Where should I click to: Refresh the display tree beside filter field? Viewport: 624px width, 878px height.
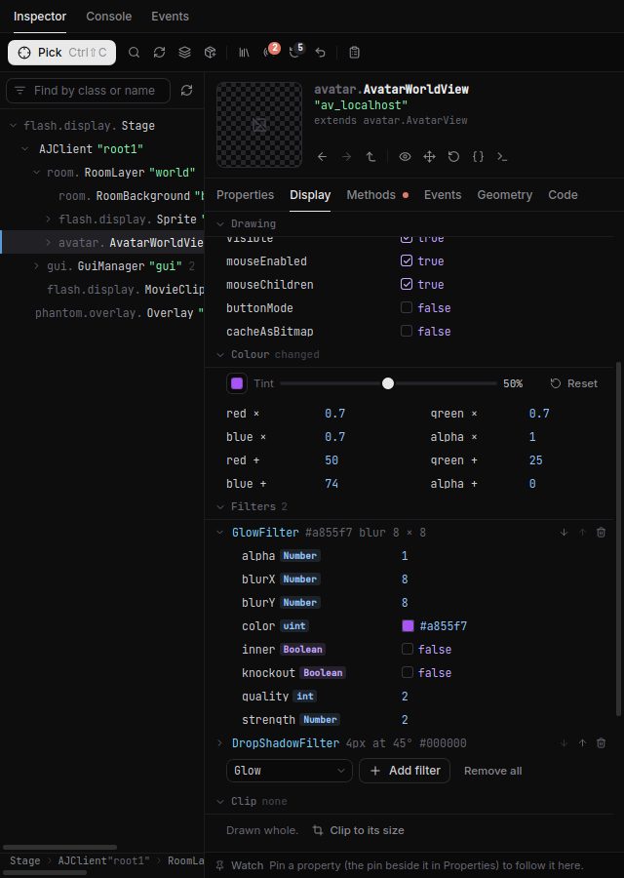point(187,91)
